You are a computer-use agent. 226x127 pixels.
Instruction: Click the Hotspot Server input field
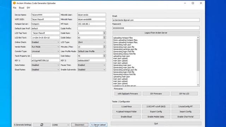[x=46, y=24]
